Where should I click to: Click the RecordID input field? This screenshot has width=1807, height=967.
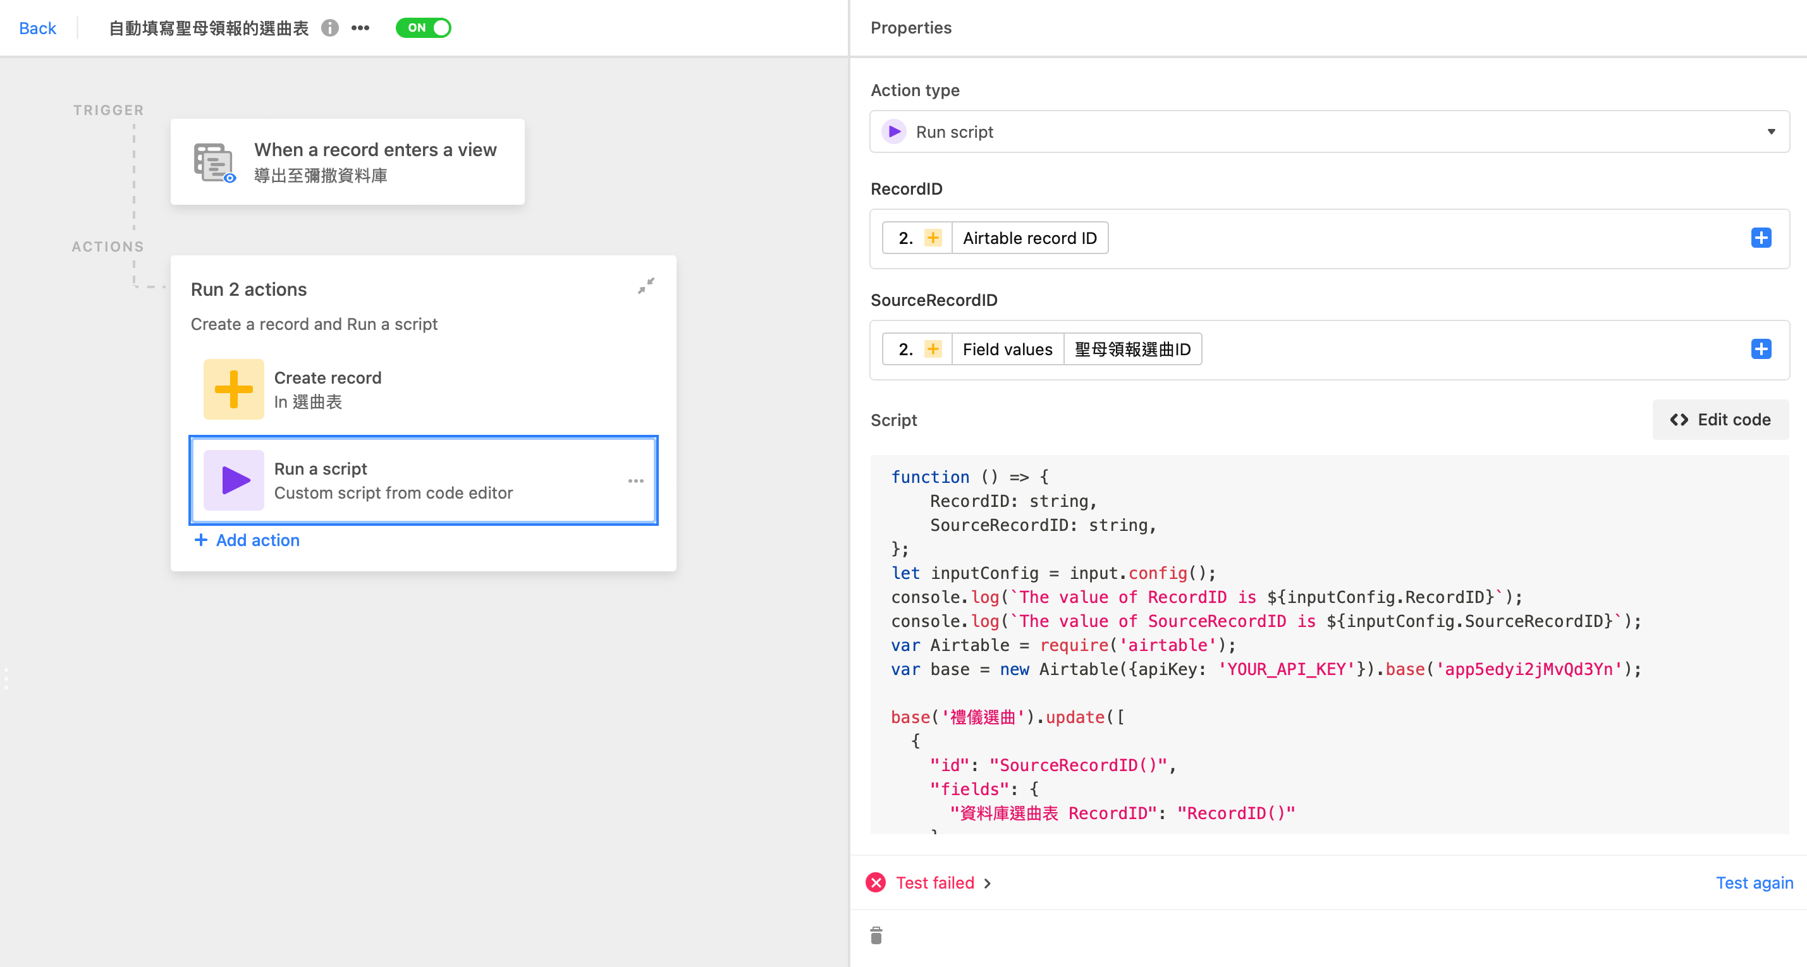pos(1329,238)
